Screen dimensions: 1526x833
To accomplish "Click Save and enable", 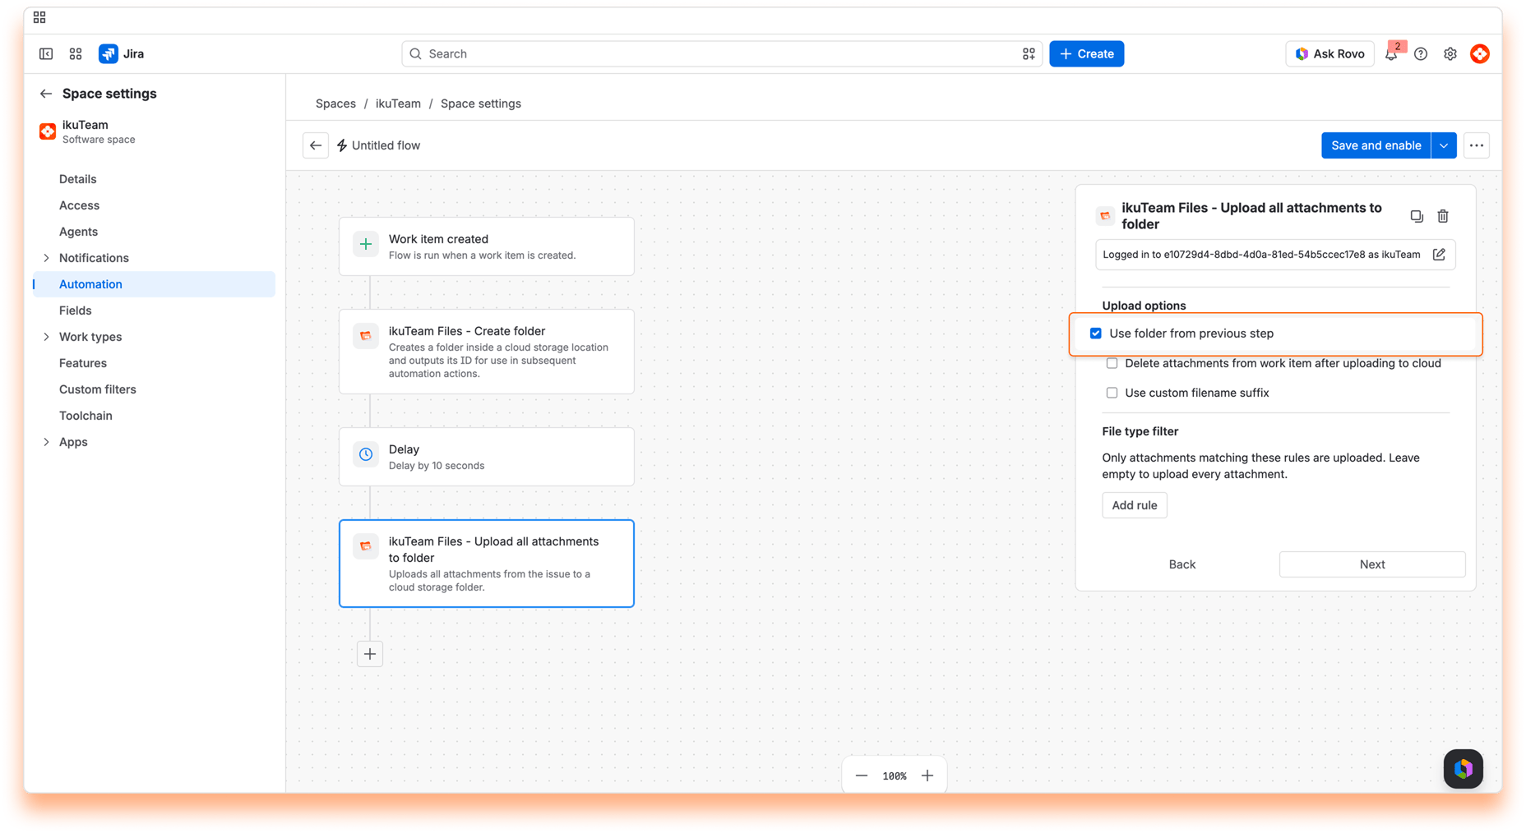I will coord(1376,145).
